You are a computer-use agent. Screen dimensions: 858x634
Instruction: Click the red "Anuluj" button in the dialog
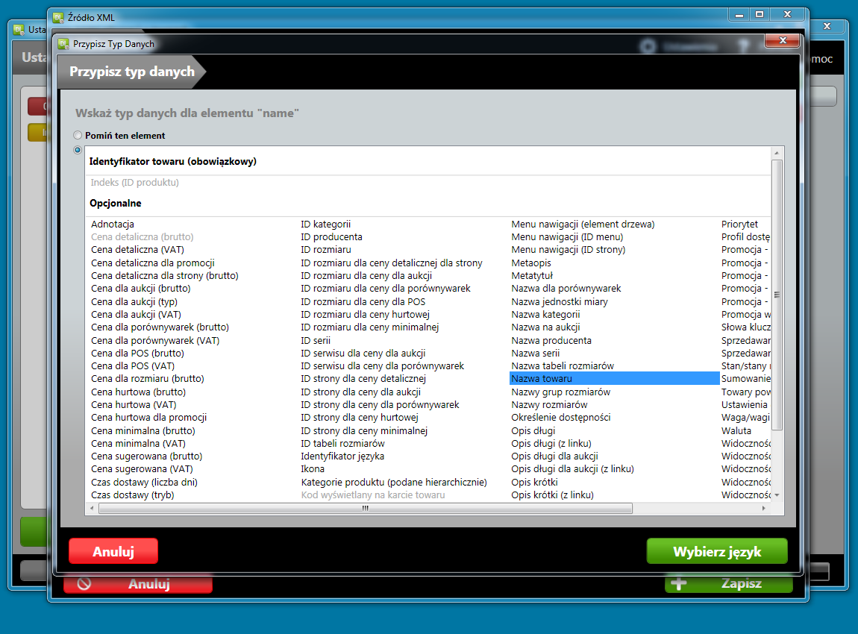(x=113, y=552)
